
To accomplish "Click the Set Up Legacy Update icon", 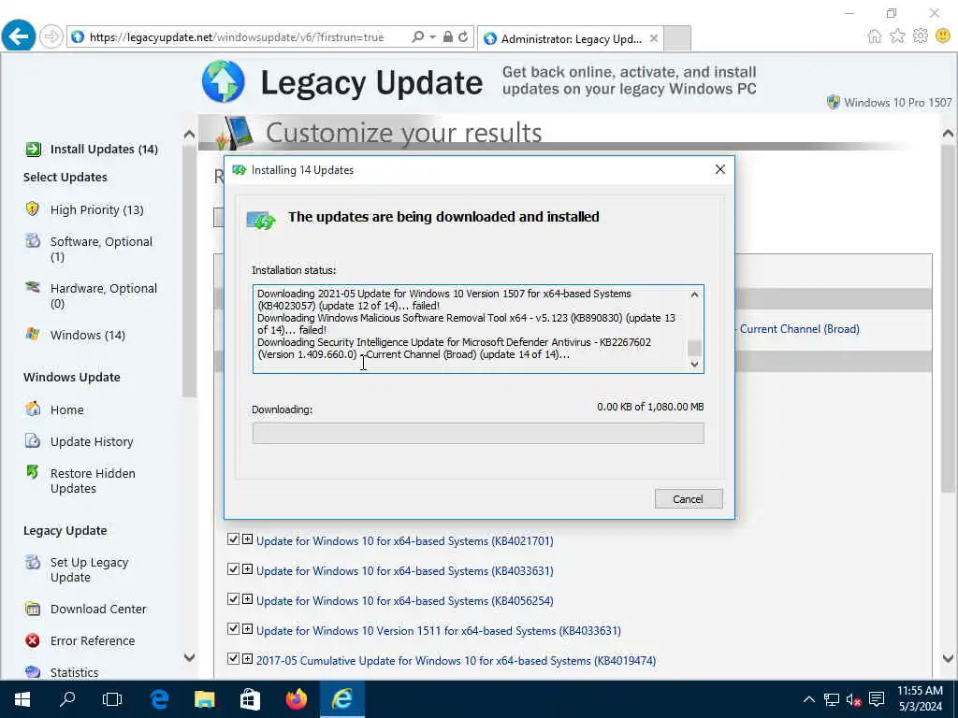I will (33, 561).
